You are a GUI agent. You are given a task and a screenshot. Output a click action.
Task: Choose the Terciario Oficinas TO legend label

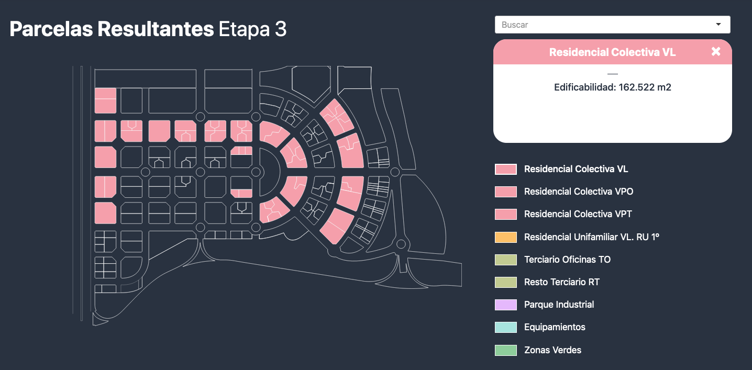click(568, 260)
